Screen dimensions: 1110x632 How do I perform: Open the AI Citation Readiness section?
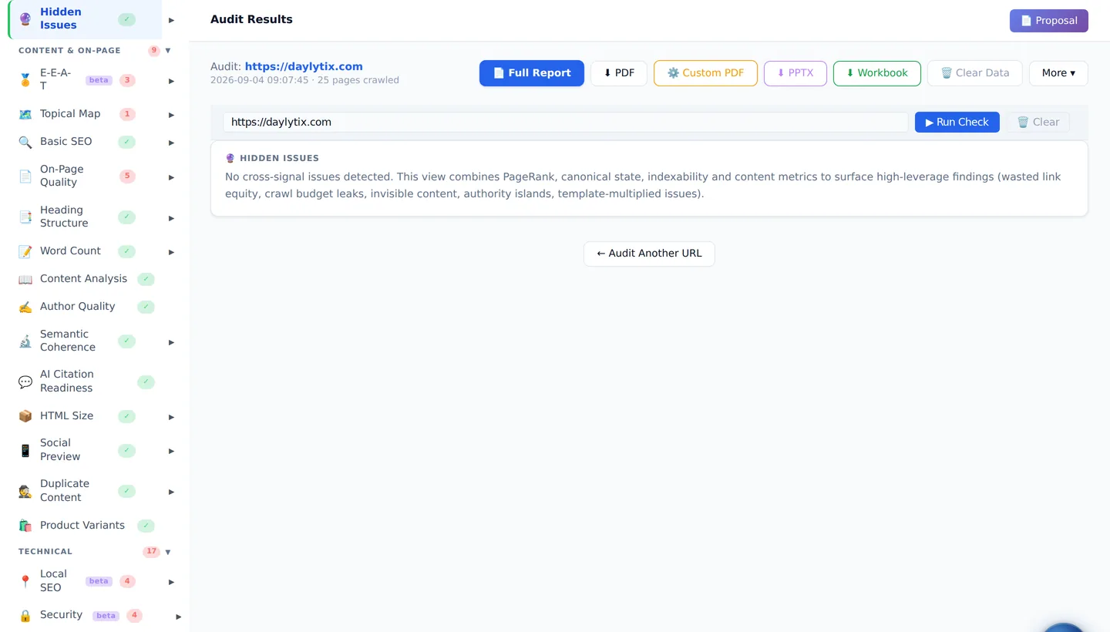(x=86, y=382)
